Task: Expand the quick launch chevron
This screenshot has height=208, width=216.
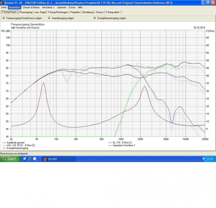Action: (x=40, y=158)
